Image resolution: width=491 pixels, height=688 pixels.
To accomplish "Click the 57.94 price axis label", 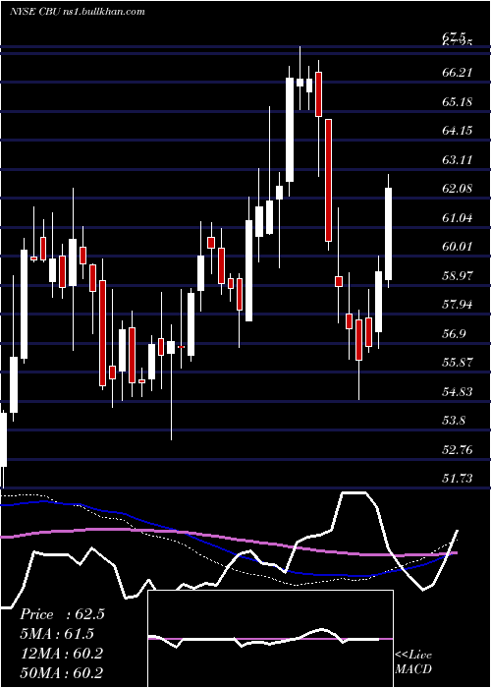I will 458,305.
